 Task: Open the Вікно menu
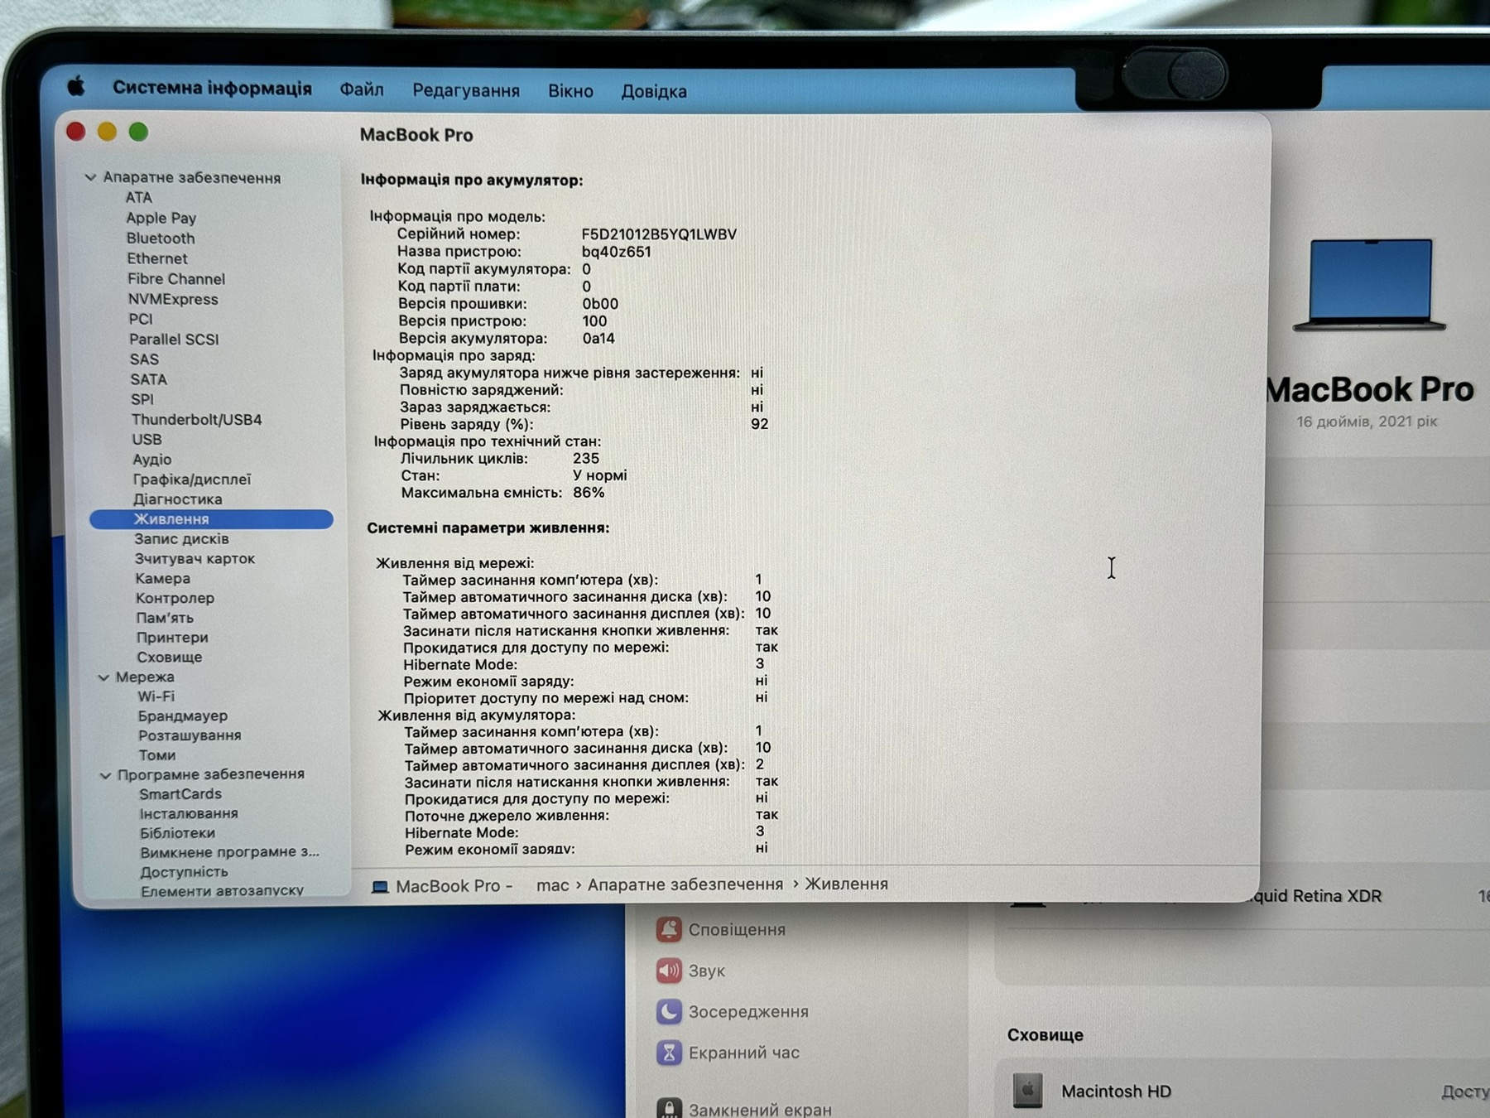[x=570, y=91]
